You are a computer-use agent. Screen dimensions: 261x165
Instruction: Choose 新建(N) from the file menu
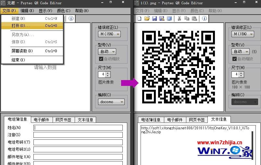32,18
